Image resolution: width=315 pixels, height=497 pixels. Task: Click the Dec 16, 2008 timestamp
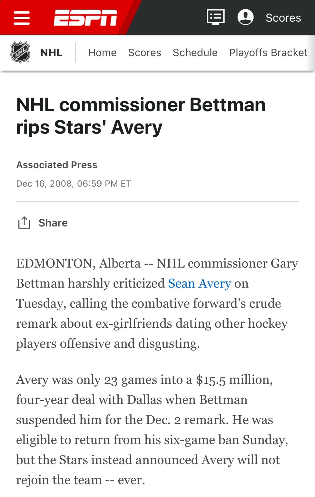coord(74,183)
